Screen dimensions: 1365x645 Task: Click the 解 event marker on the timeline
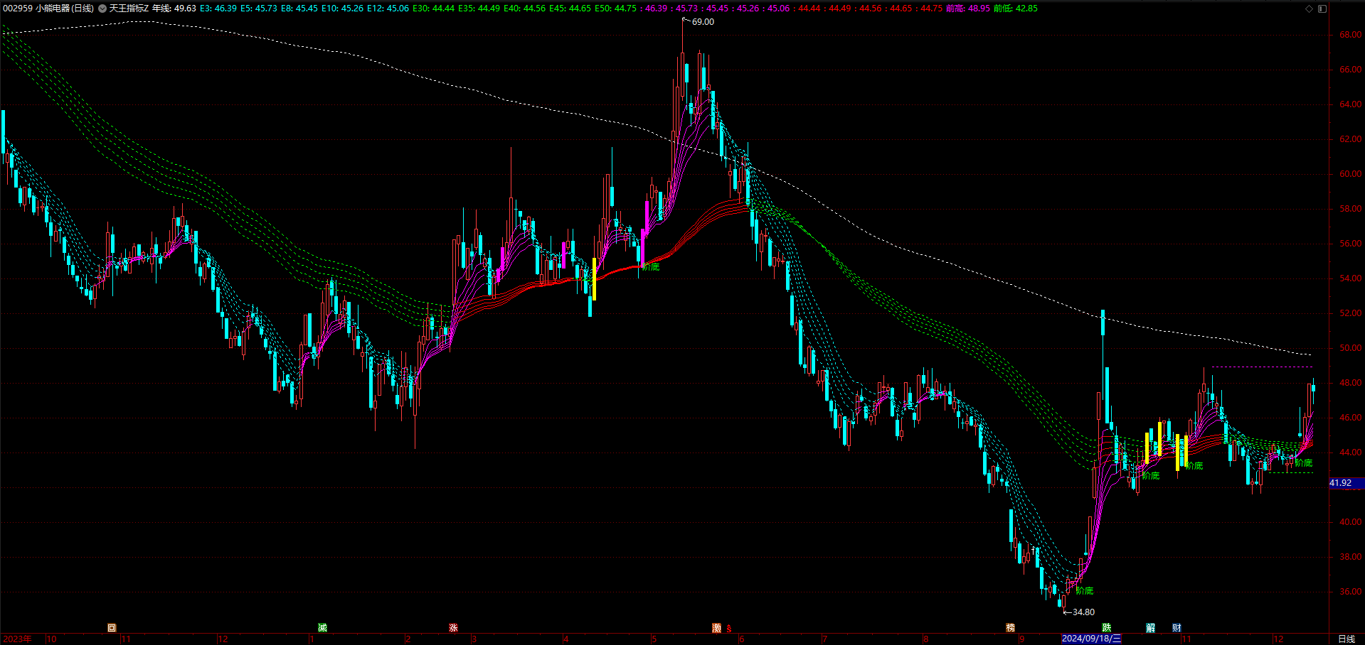(x=1150, y=628)
